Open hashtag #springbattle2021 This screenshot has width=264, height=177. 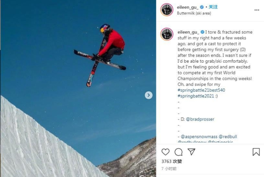[x=196, y=96]
